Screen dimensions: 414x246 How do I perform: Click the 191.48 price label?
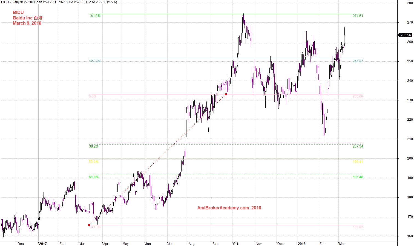point(358,177)
